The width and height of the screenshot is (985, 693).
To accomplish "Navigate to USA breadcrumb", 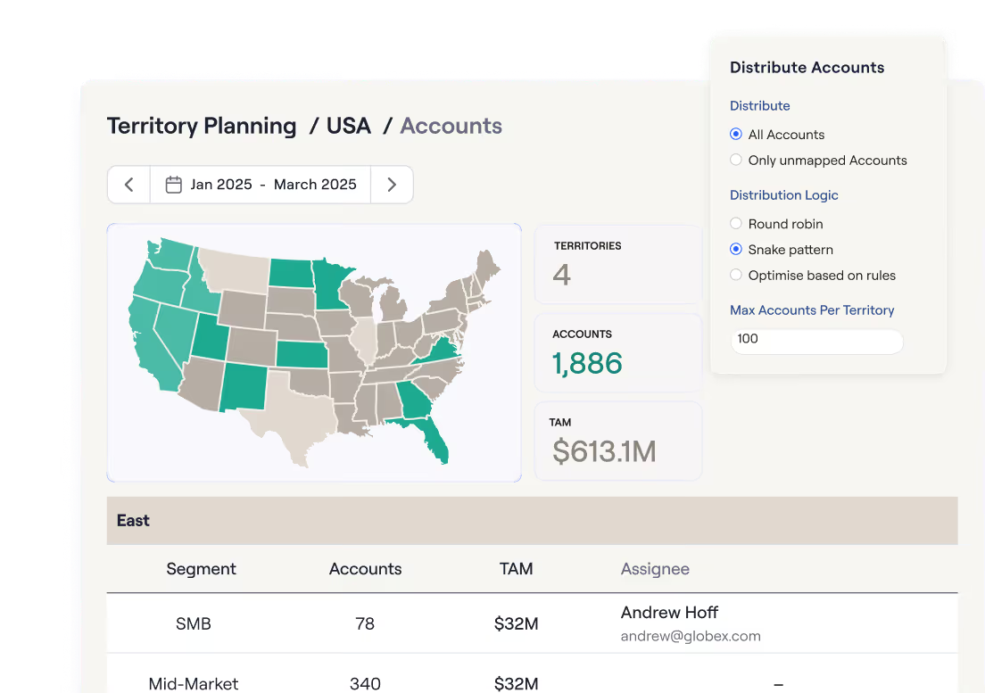I will point(349,126).
